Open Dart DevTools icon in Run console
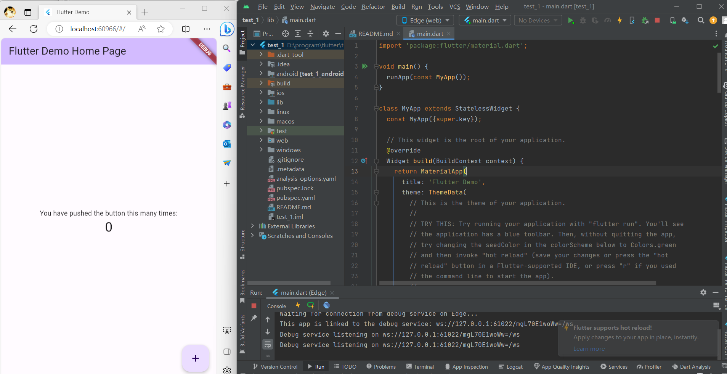 click(326, 305)
